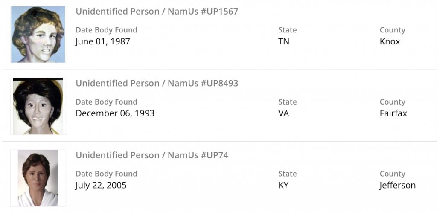This screenshot has height=212, width=437.
Task: Open the thumbnail for case #UP8493
Action: 38,106
